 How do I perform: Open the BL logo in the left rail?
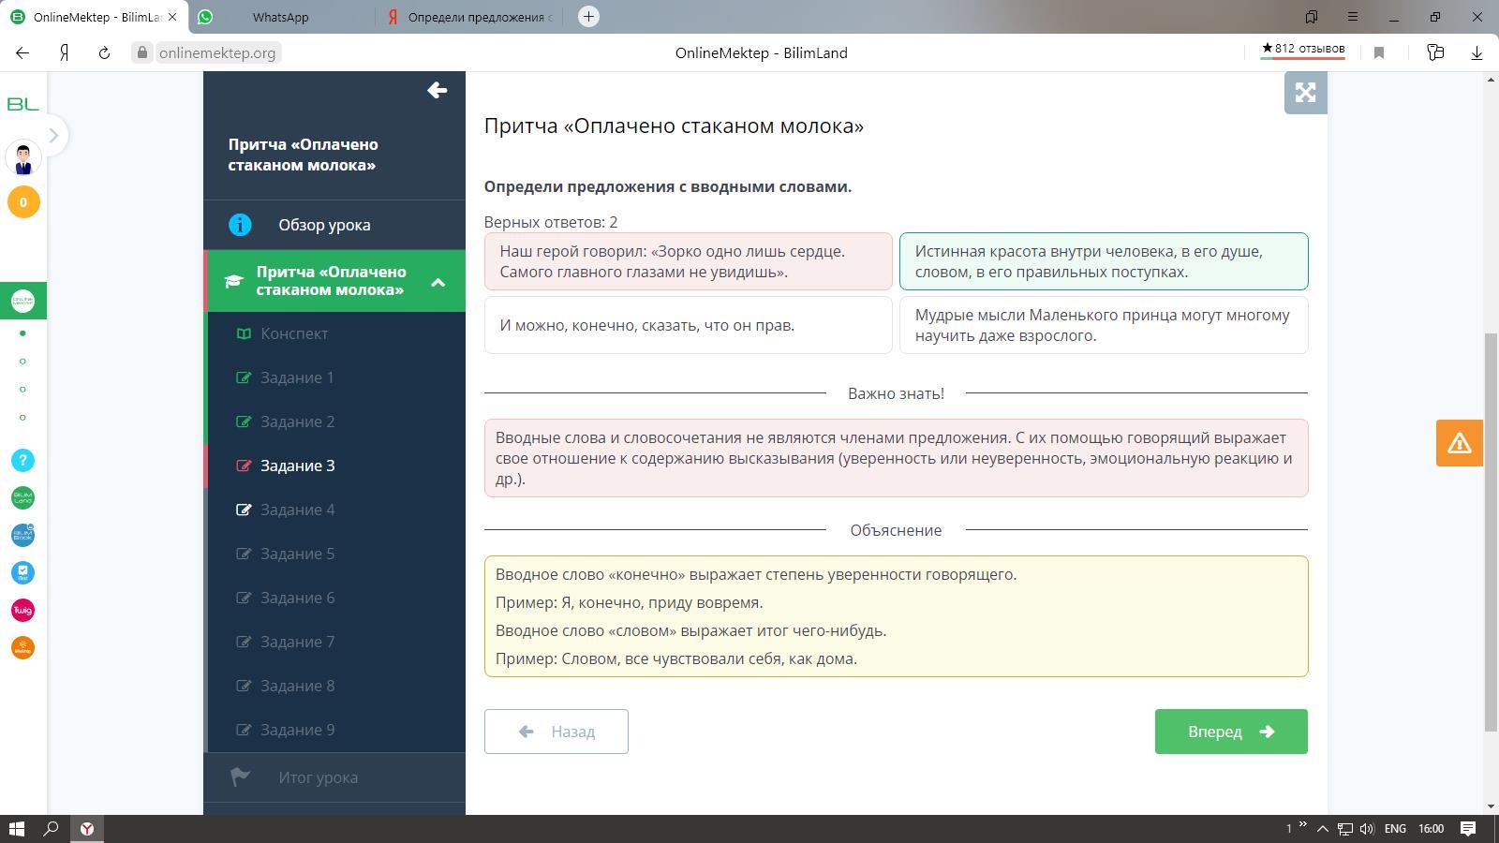point(22,104)
